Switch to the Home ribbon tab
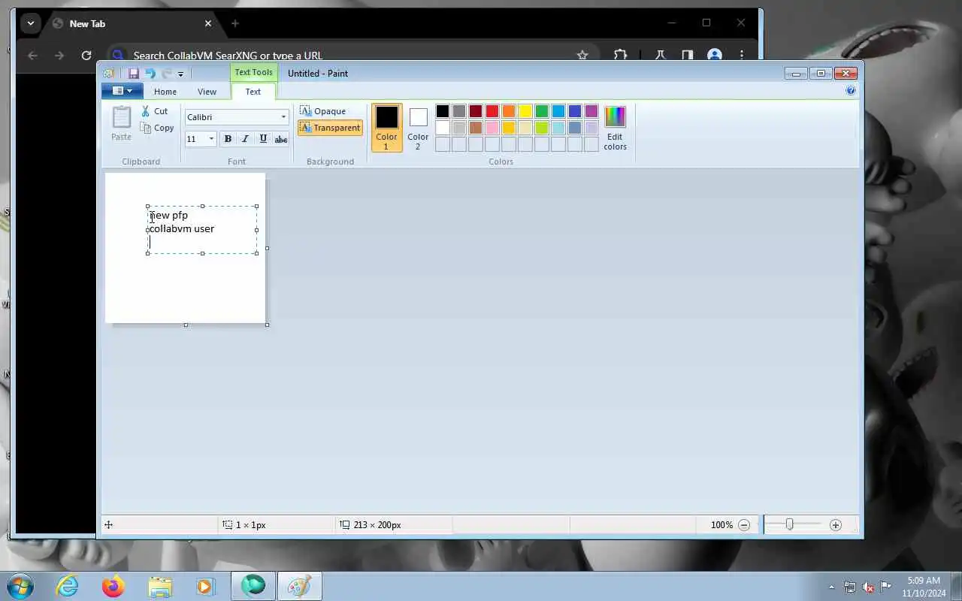 click(x=165, y=92)
